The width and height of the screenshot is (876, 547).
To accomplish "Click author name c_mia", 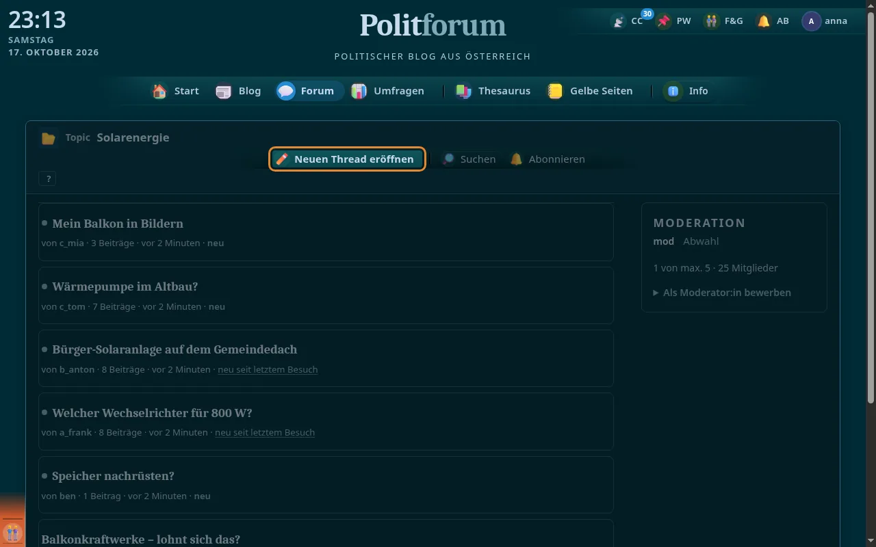I will pos(72,243).
